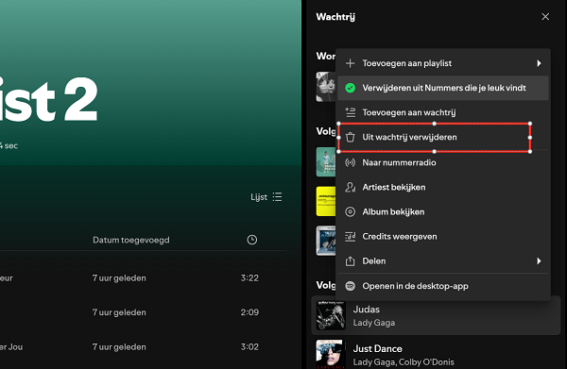Click the trash can icon
This screenshot has width=567, height=369.
pos(350,137)
